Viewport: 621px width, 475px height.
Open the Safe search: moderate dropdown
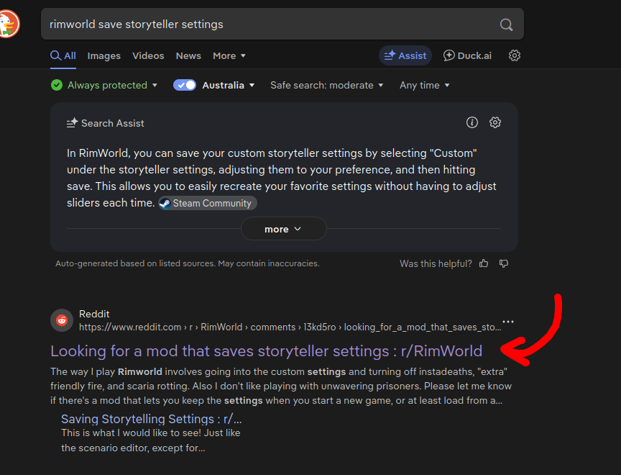click(x=327, y=85)
